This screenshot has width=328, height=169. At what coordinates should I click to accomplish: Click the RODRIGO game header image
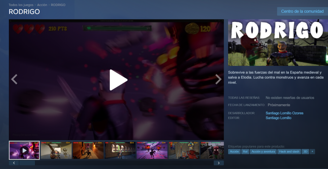pyautogui.click(x=278, y=42)
